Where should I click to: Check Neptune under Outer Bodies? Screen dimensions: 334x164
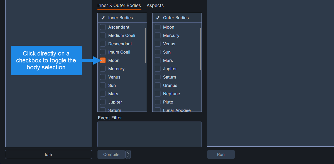click(157, 94)
